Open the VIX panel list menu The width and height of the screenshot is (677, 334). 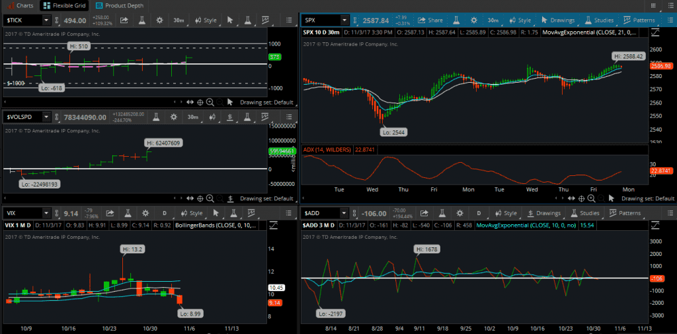[290, 213]
